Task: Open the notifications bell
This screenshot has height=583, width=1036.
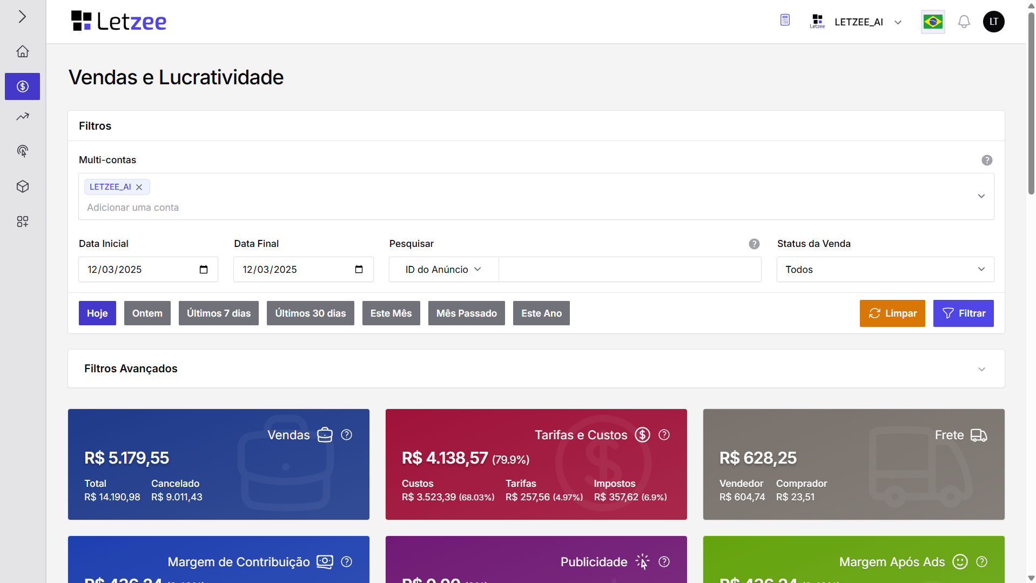Action: click(964, 22)
